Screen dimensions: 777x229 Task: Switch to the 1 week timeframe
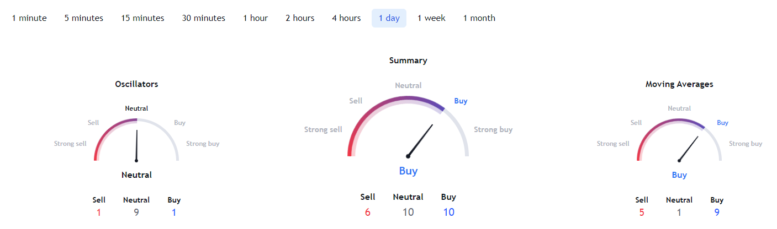point(431,18)
